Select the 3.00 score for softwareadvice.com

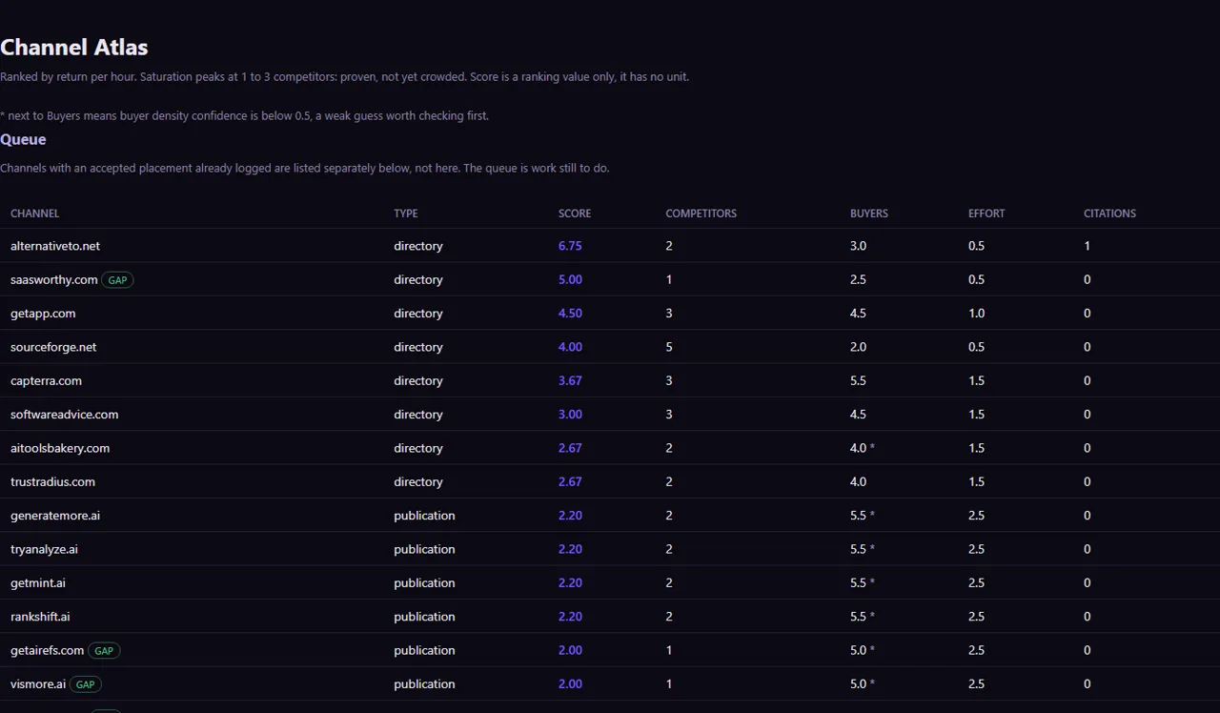(x=570, y=415)
